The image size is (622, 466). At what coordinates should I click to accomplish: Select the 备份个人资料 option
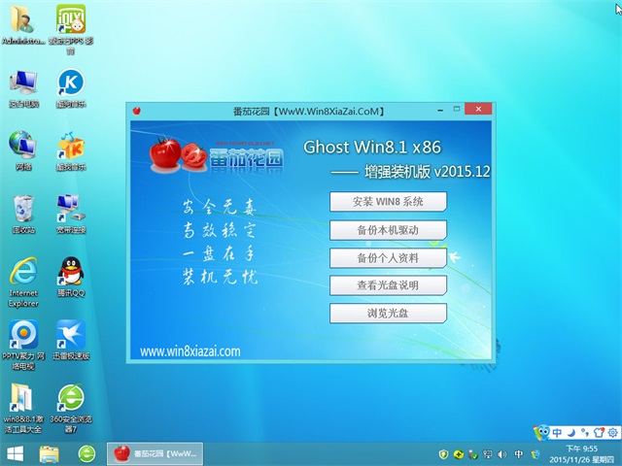coord(388,258)
